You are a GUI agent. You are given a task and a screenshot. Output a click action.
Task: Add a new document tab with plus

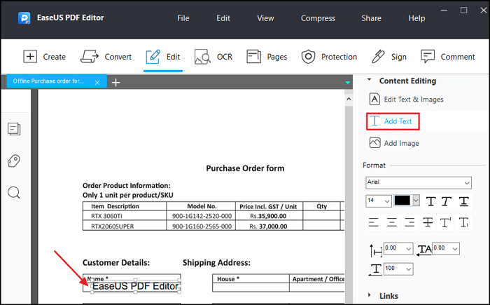(x=116, y=83)
